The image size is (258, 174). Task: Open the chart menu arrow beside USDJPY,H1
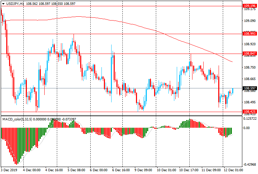3,3
